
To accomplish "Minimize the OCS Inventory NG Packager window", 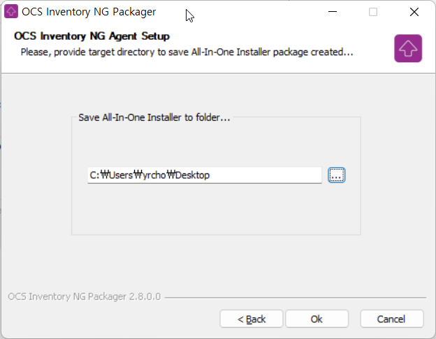I will [x=333, y=12].
